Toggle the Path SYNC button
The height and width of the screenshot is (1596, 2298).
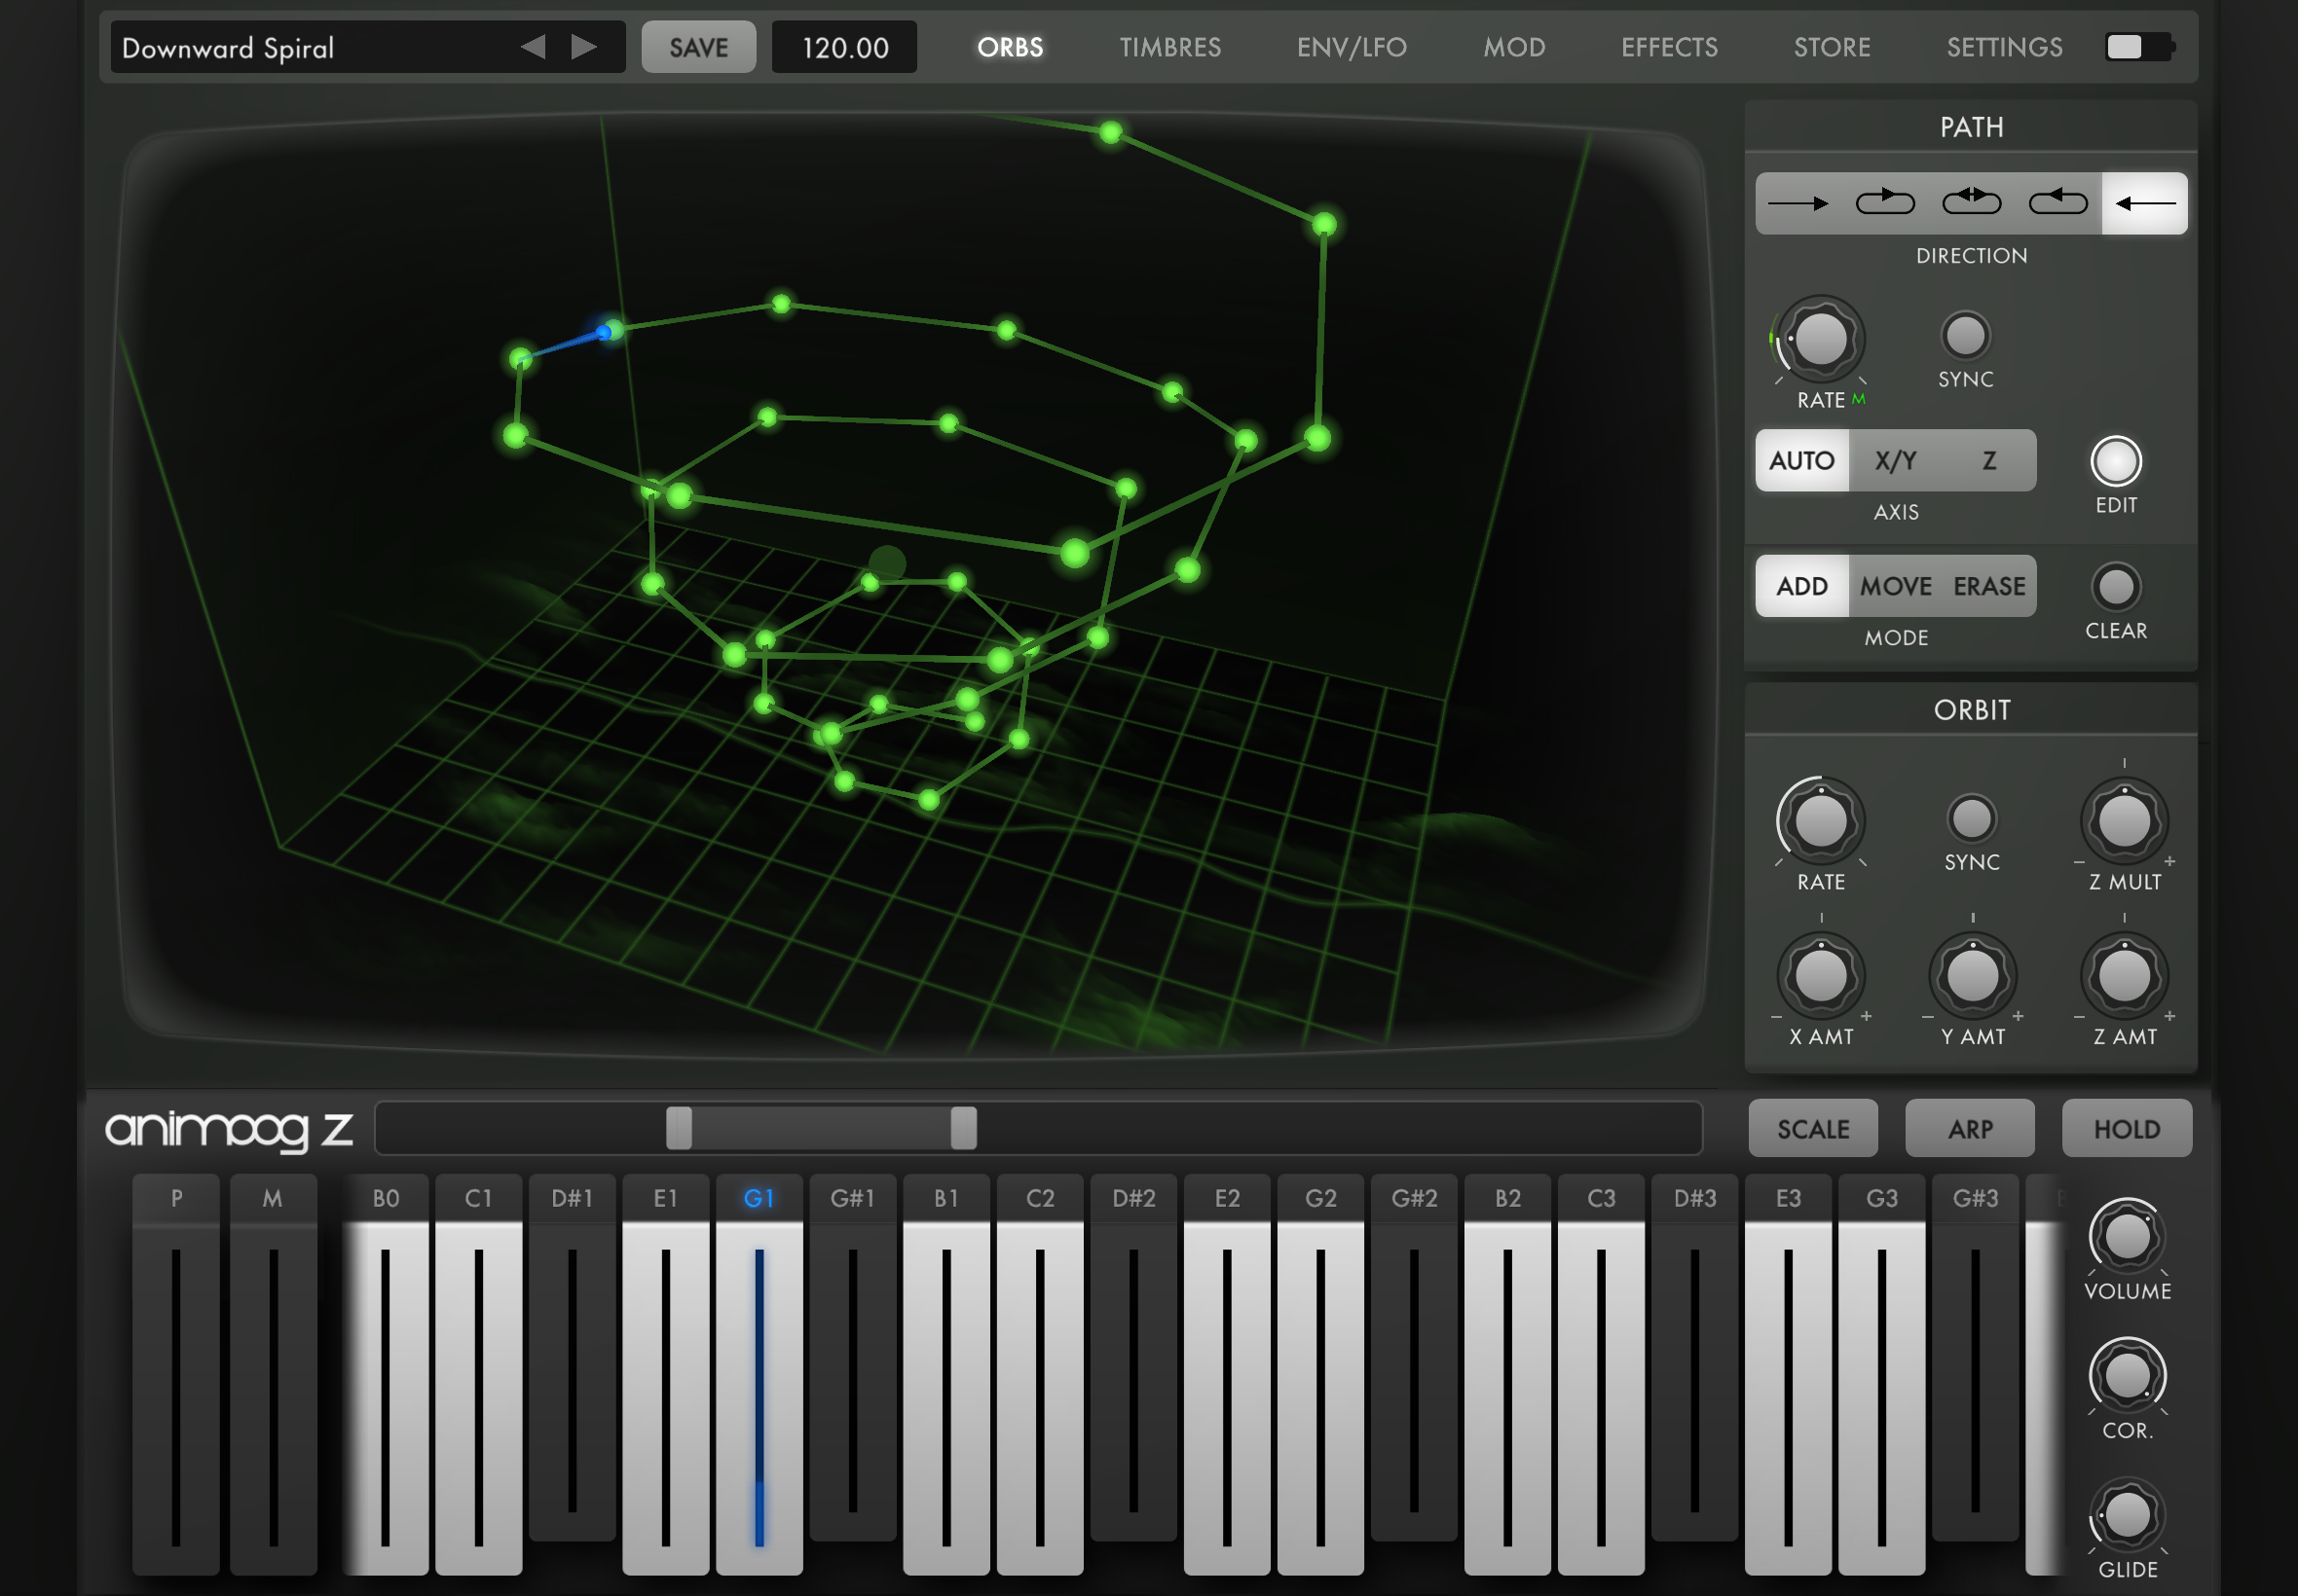coord(1965,336)
